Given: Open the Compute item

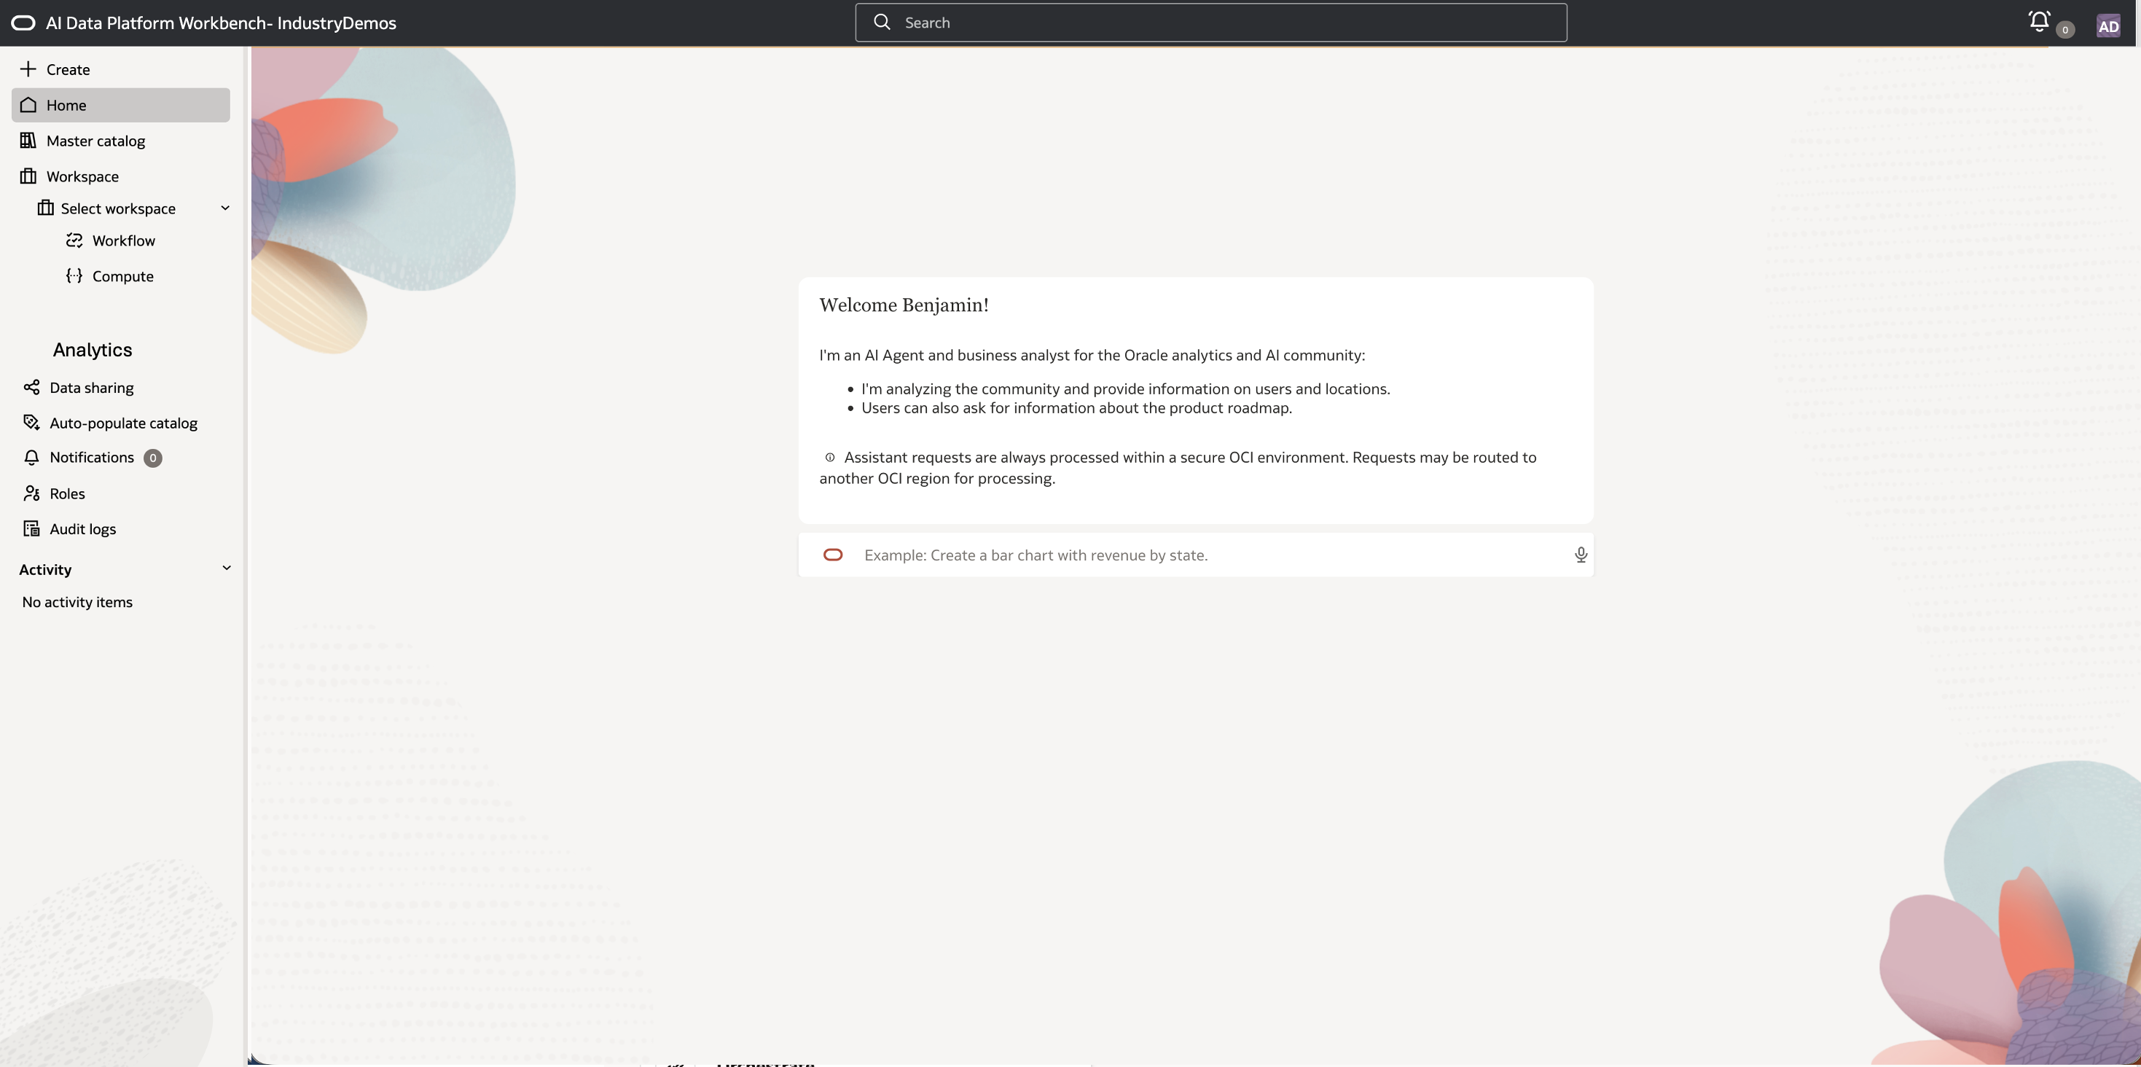Looking at the screenshot, I should tap(122, 276).
